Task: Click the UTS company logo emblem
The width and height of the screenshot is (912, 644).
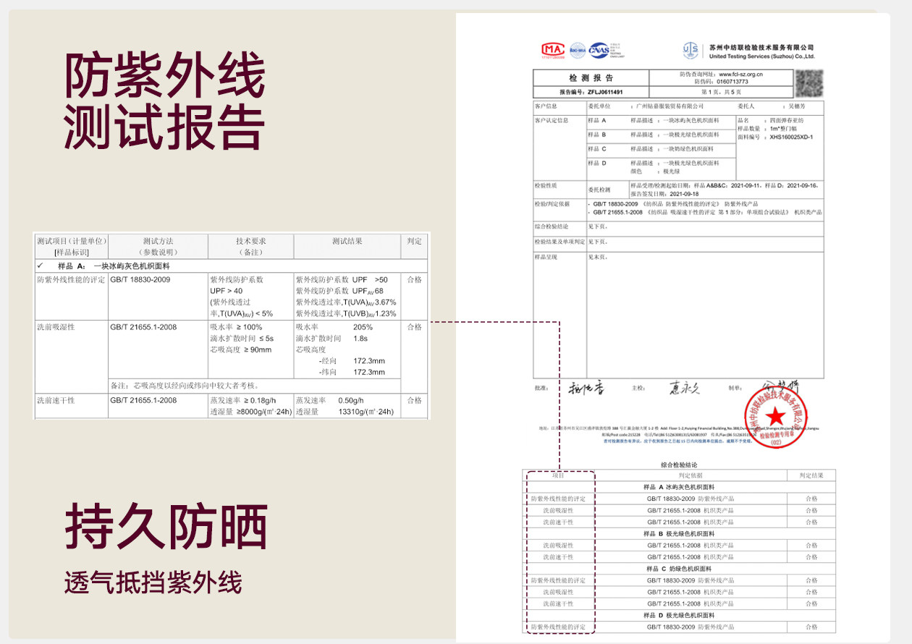Action: (691, 50)
